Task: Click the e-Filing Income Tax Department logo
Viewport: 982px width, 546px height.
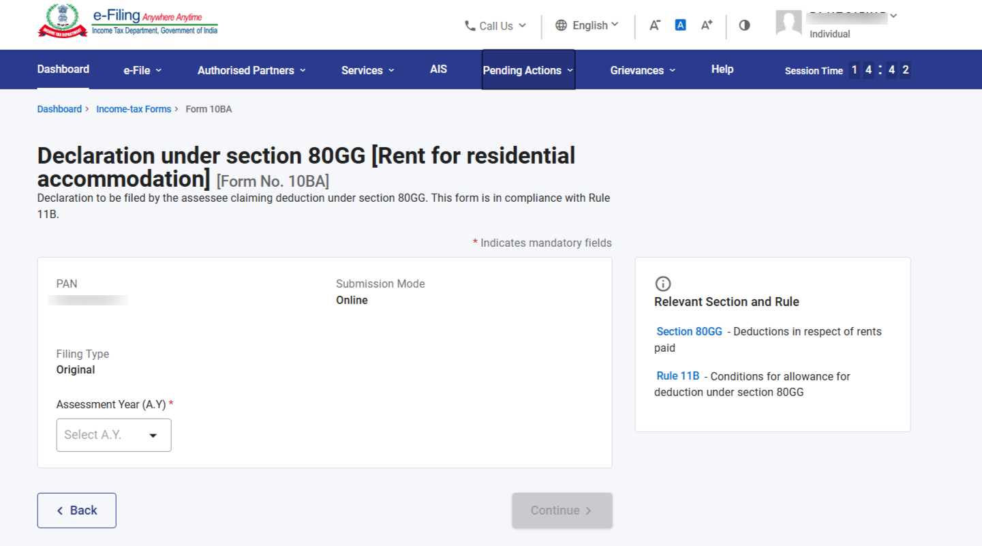Action: click(127, 22)
